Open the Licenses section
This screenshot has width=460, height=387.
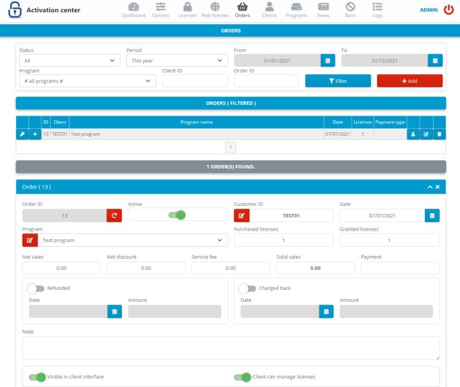pyautogui.click(x=187, y=10)
